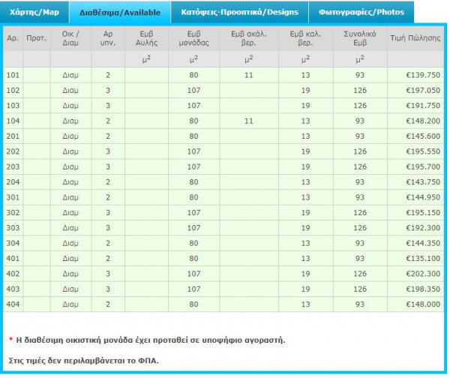
Task: Click the price €202.300 for unit 402
Action: tap(423, 274)
